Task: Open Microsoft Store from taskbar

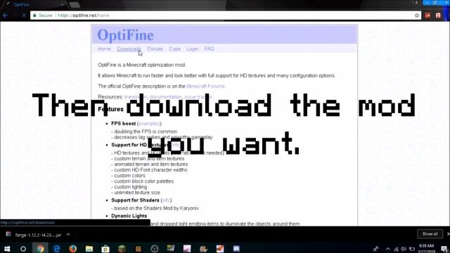Action: tap(105, 249)
